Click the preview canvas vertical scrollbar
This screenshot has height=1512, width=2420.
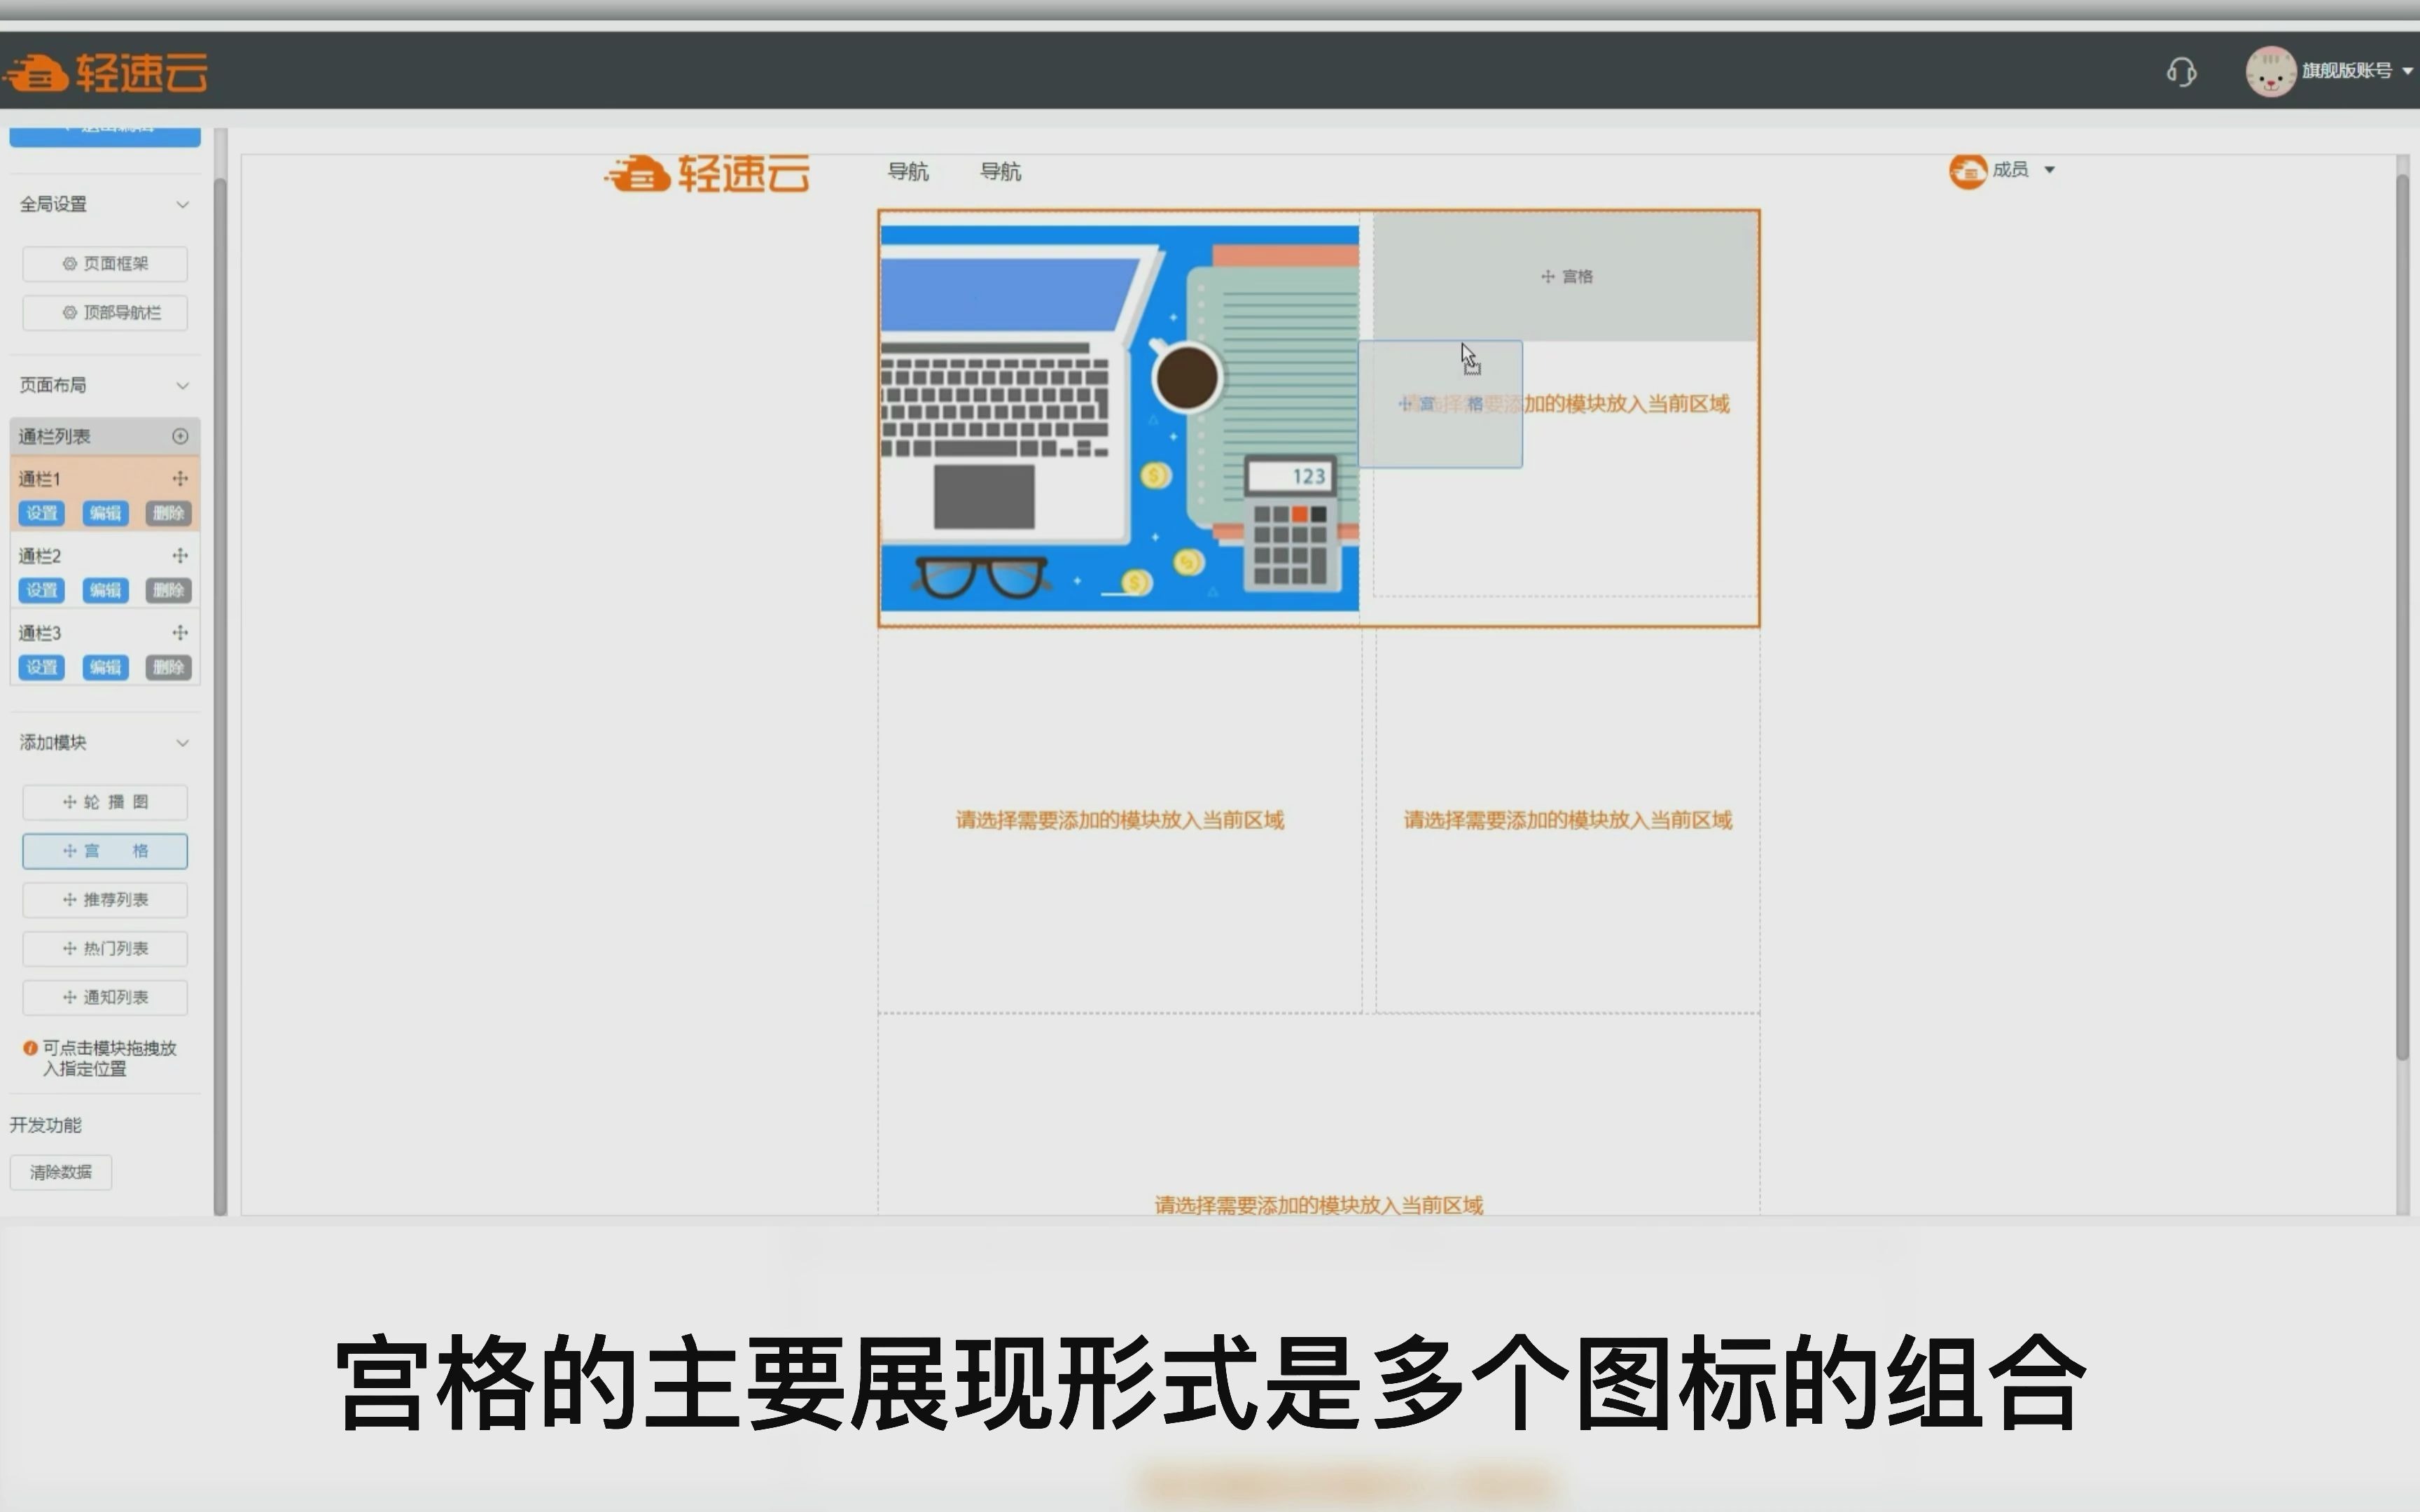click(x=2403, y=615)
